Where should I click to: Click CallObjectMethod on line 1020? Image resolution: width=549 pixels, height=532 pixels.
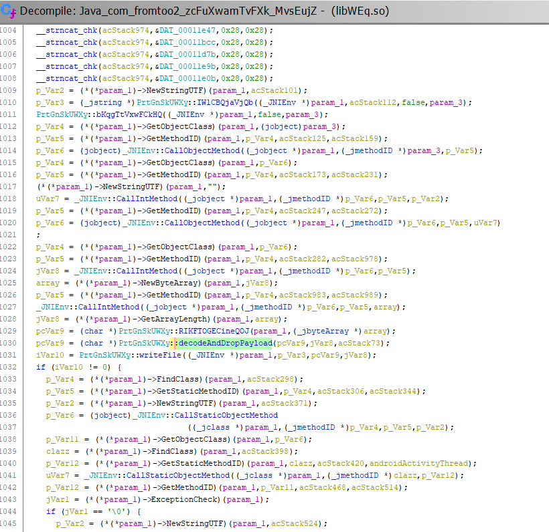click(x=202, y=223)
